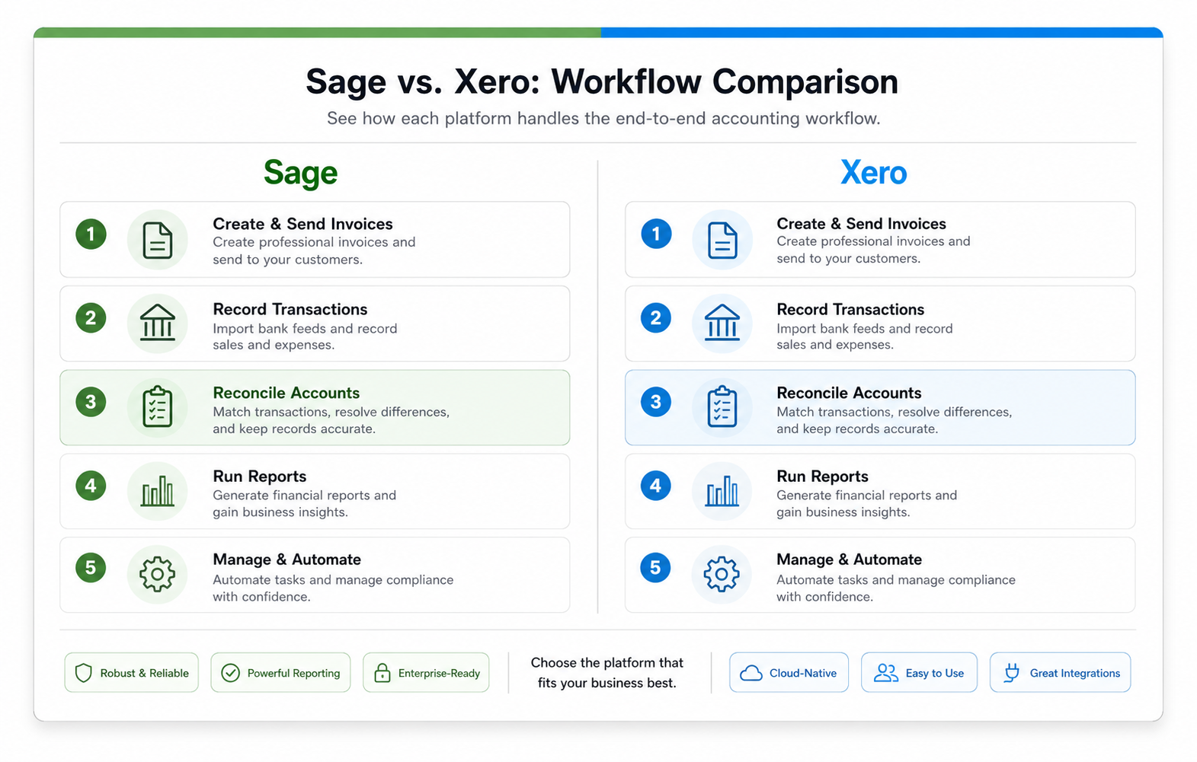Select the Easy to Use badge label

(x=935, y=674)
